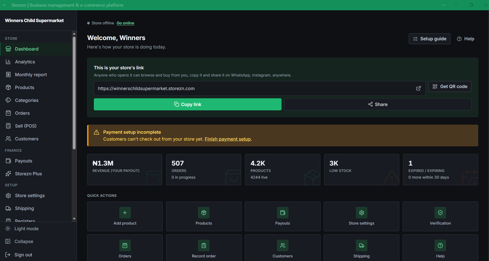Screen dimensions: 489x261
Task: Click the Storezn Plus sparkle icon
Action: coord(8,174)
